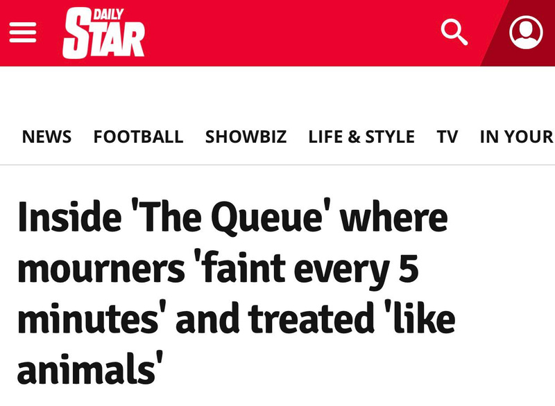555x406 pixels.
Task: Click the word 'minutes' in the headline
Action: click(x=87, y=319)
